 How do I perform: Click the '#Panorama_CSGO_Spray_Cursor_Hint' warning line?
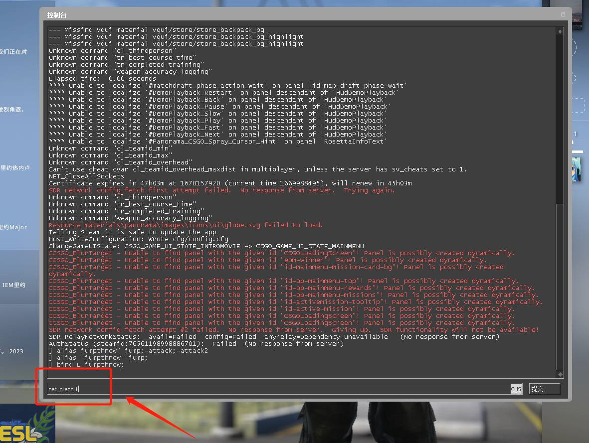218,142
